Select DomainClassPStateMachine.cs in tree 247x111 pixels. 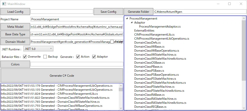click(x=154, y=86)
